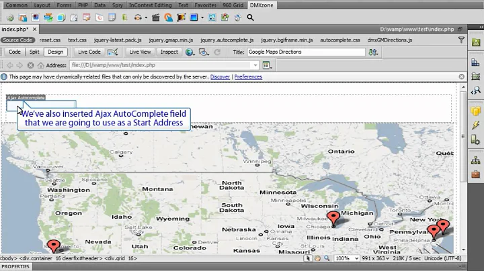The image size is (484, 271).
Task: Filter related files with funnel icon
Action: (461, 40)
